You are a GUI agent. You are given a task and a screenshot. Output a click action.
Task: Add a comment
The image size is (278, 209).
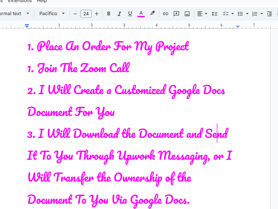tap(176, 14)
